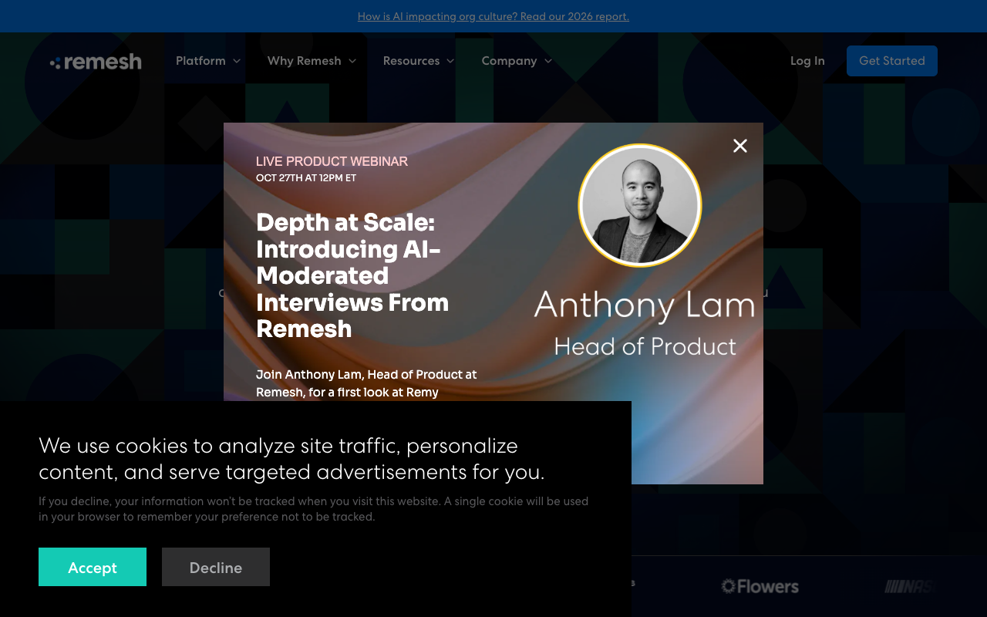Open the Resources menu item

pyautogui.click(x=411, y=61)
